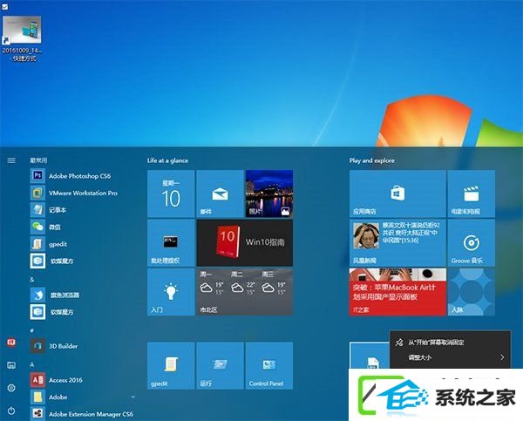Screen dimensions: 523x421
Task: Open the Control Panel tile
Action: click(269, 365)
